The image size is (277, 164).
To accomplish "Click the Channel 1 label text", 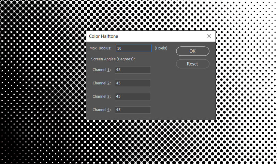I will pyautogui.click(x=102, y=70).
